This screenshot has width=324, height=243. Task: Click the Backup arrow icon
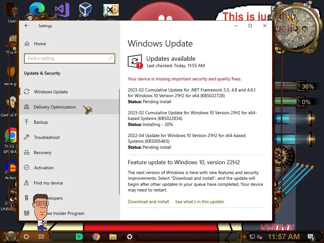tap(27, 122)
